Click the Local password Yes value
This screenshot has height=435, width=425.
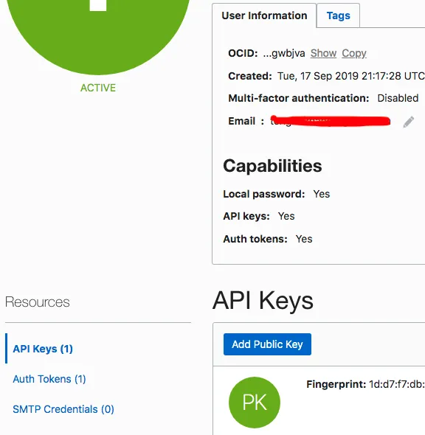(322, 194)
